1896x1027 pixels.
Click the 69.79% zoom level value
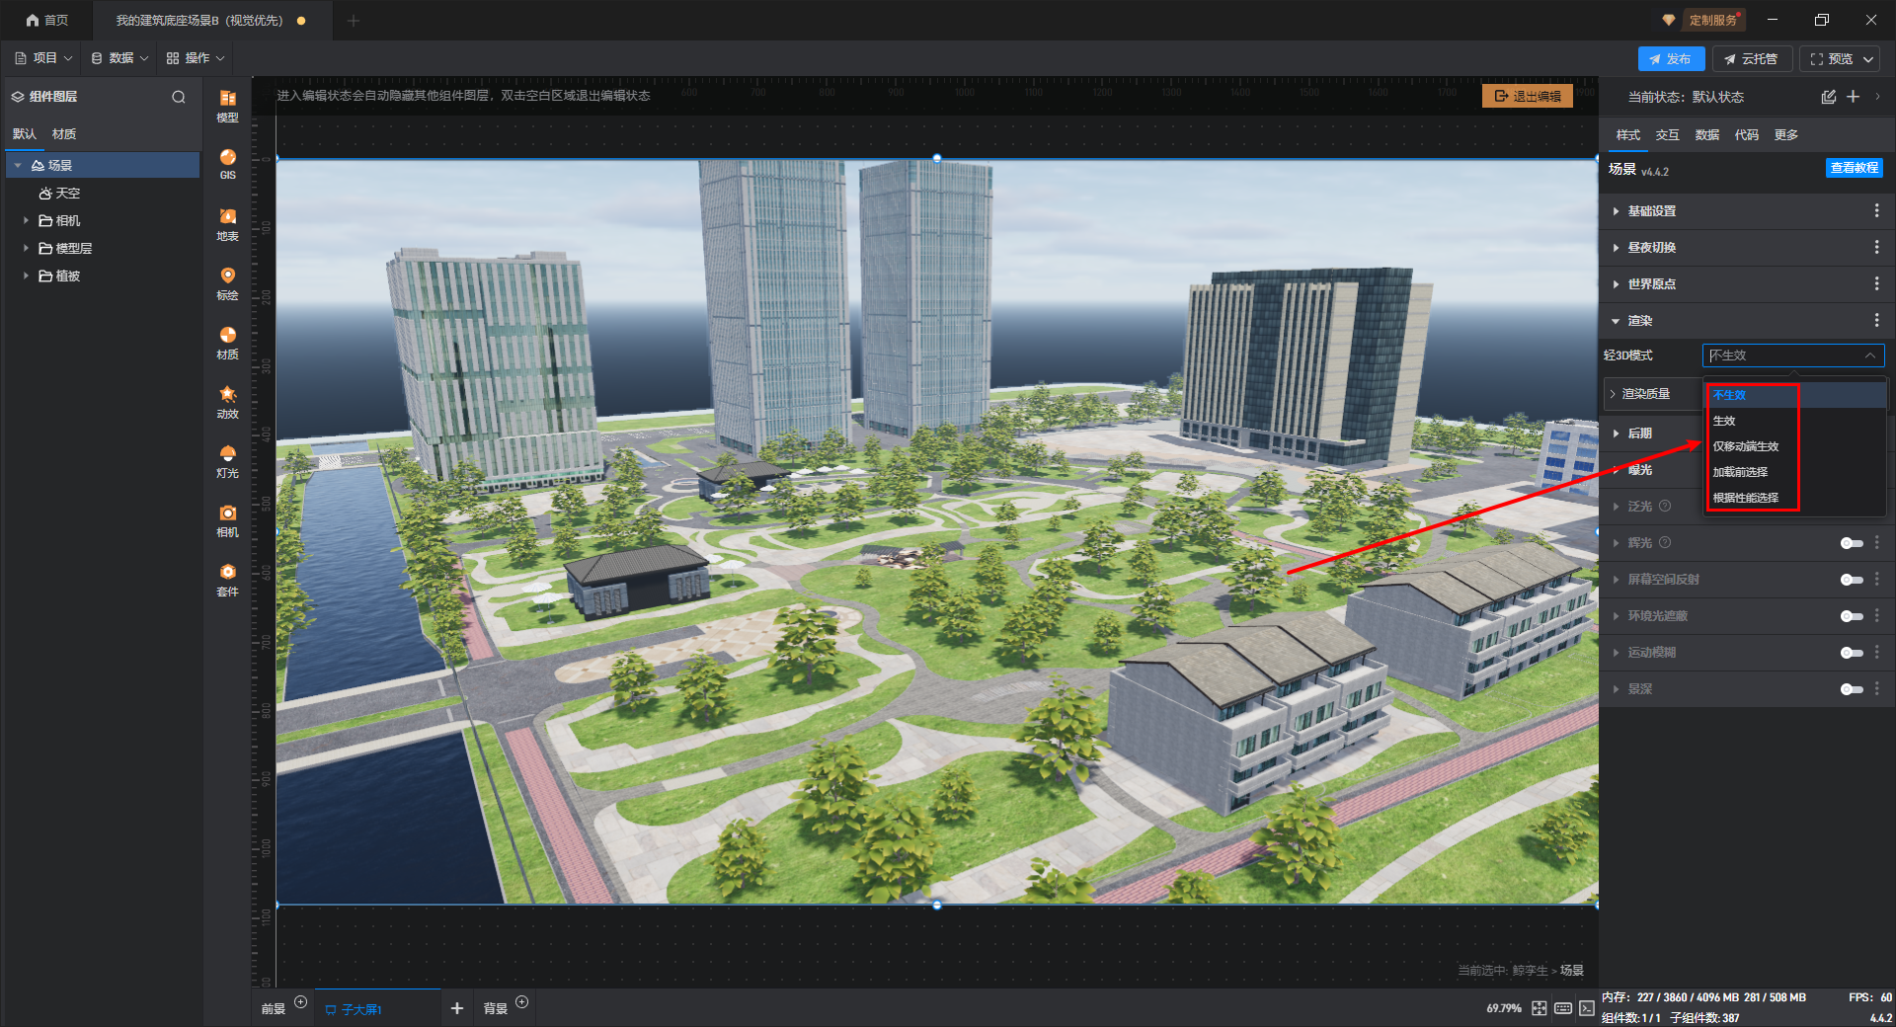(x=1504, y=1008)
